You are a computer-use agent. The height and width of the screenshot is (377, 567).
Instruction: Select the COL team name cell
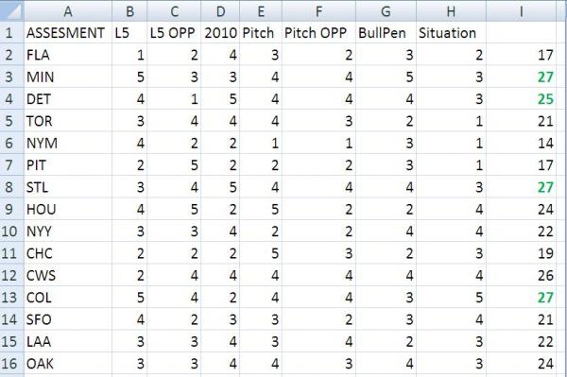(x=68, y=298)
